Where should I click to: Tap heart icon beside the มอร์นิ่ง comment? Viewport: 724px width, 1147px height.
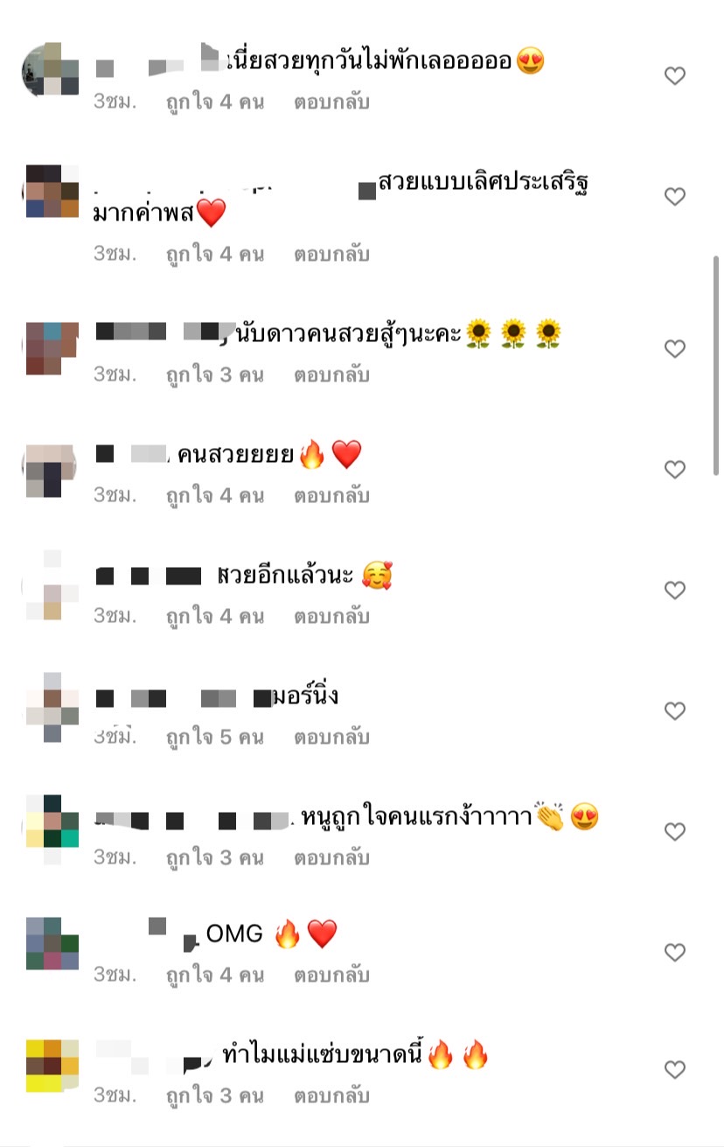(x=674, y=711)
